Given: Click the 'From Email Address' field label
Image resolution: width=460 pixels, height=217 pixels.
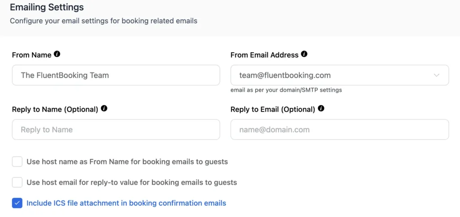Looking at the screenshot, I should click(x=265, y=55).
